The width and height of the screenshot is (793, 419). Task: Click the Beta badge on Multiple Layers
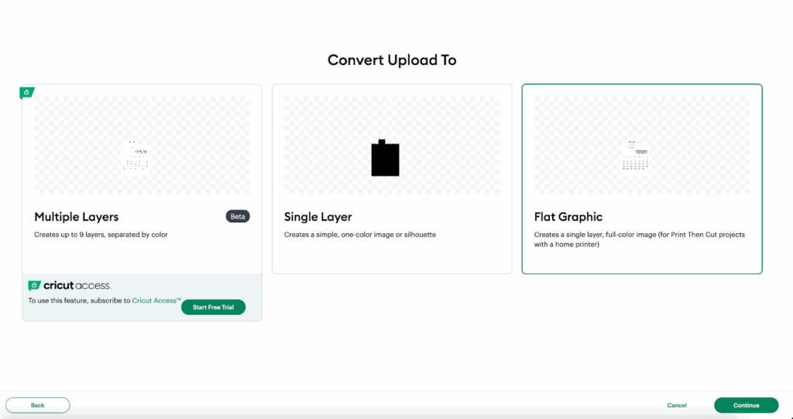238,216
